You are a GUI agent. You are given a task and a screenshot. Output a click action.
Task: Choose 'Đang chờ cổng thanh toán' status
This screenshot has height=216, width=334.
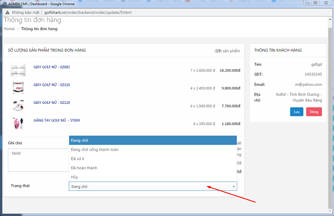pos(153,150)
